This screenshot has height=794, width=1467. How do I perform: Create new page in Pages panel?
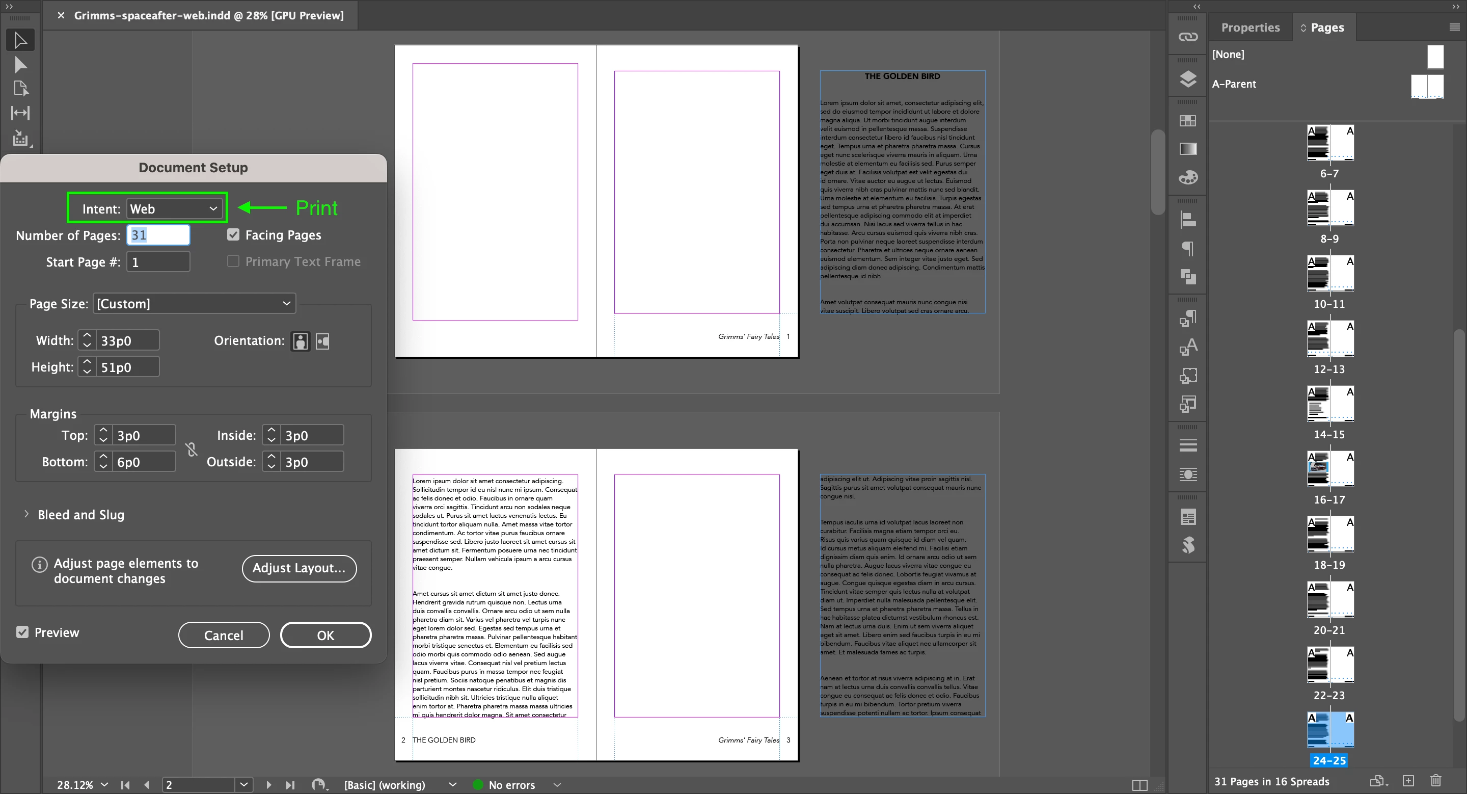[1408, 780]
